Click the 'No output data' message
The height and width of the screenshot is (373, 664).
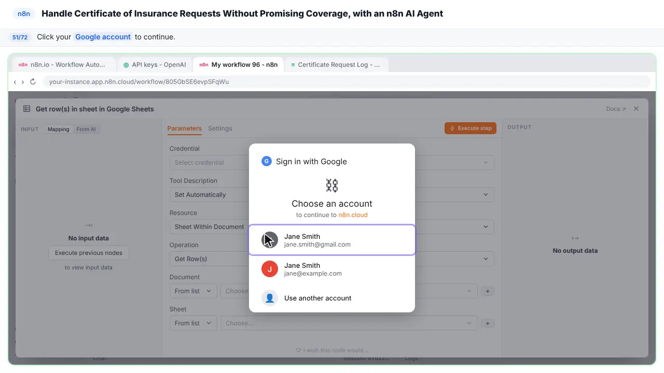click(575, 251)
